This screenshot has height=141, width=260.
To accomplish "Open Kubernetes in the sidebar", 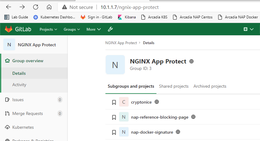I will pyautogui.click(x=23, y=127).
